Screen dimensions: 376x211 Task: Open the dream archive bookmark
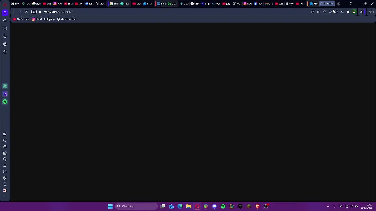(x=66, y=19)
